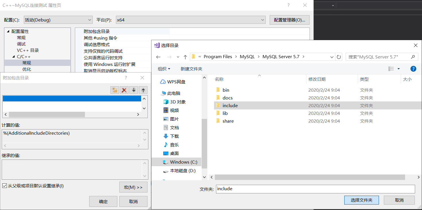Image resolution: width=422 pixels, height=210 pixels.
Task: Change the view layout icon
Action: click(391, 69)
